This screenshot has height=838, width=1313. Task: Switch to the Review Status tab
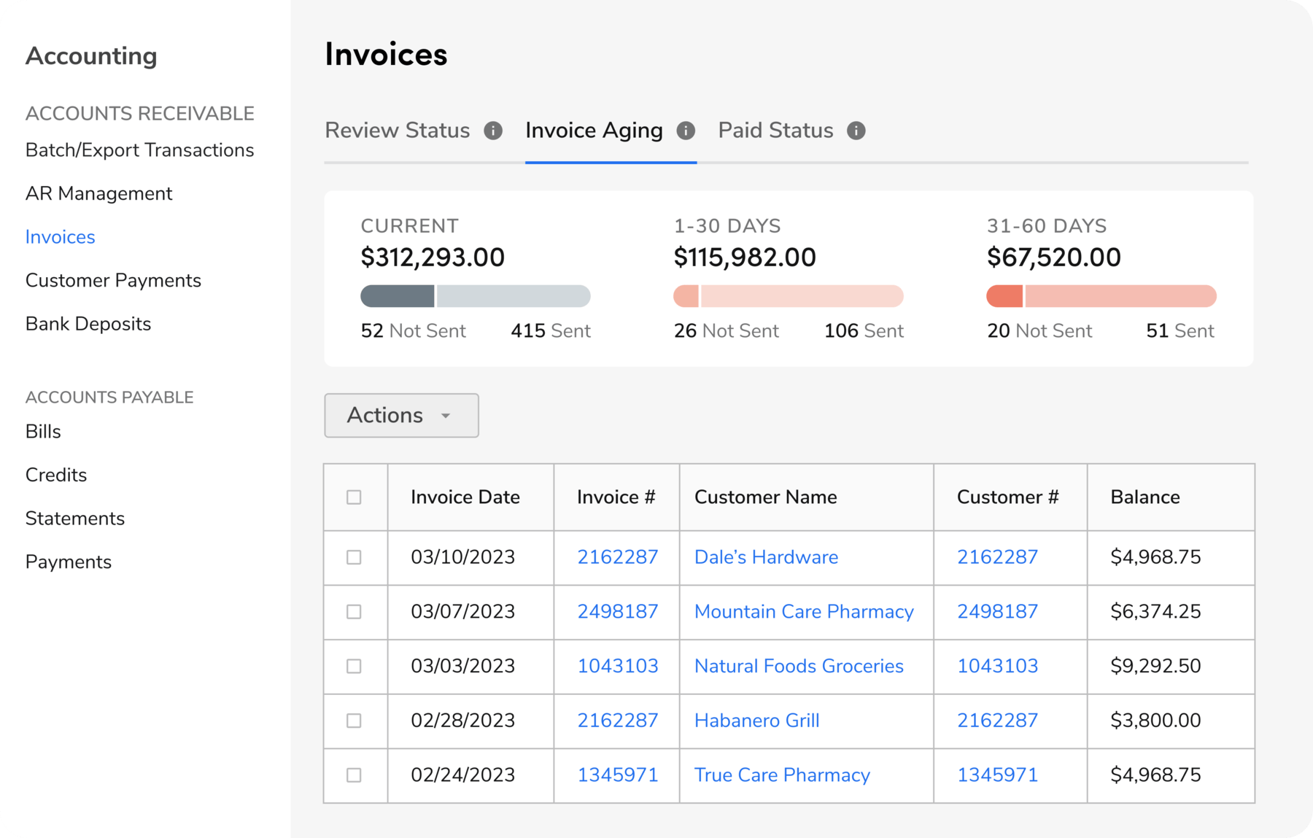tap(397, 131)
